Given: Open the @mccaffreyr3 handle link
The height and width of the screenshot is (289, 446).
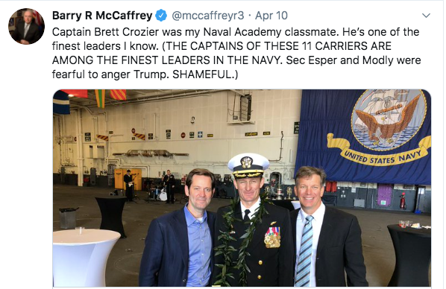Looking at the screenshot, I should [207, 16].
